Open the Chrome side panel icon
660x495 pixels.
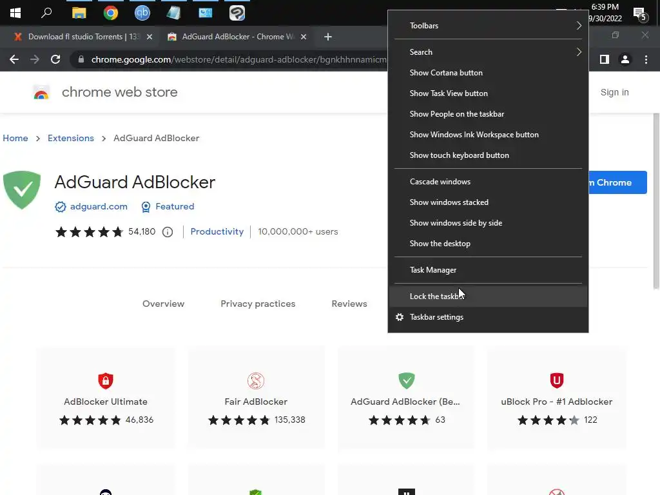tap(605, 59)
